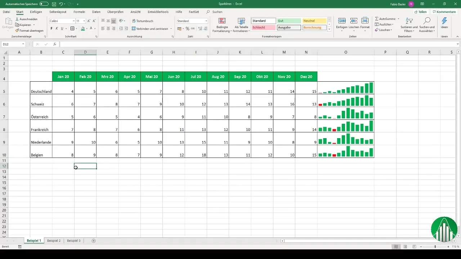This screenshot has height=259, width=461.
Task: Open the Daten ribbon tab
Action: (96, 12)
